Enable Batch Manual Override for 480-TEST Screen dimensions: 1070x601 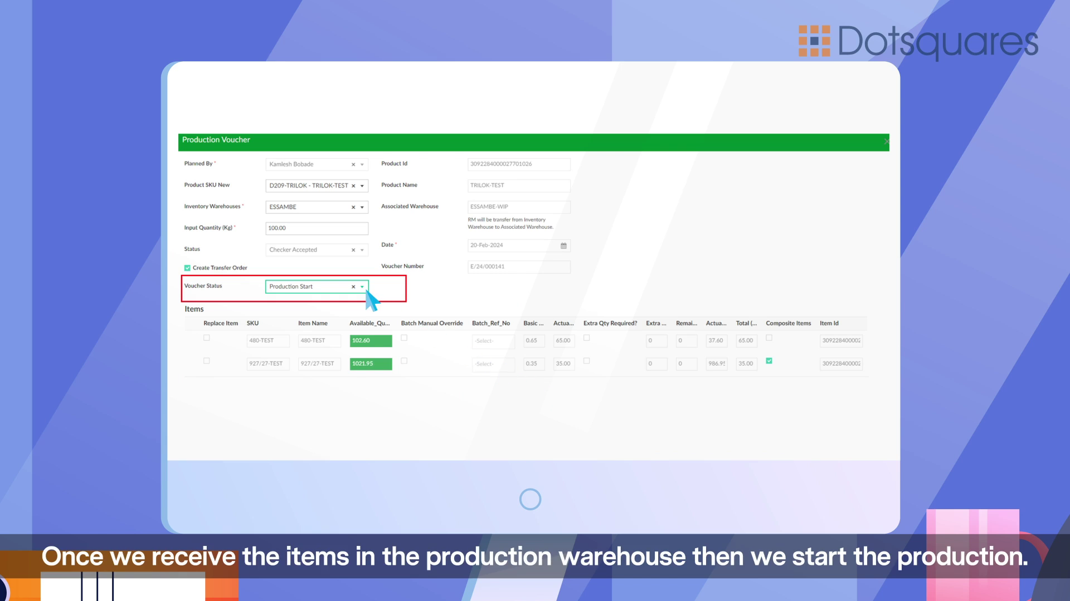tap(404, 337)
